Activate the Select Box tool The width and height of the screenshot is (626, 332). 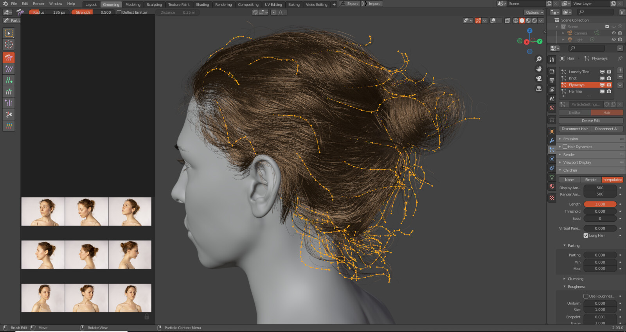pos(9,33)
